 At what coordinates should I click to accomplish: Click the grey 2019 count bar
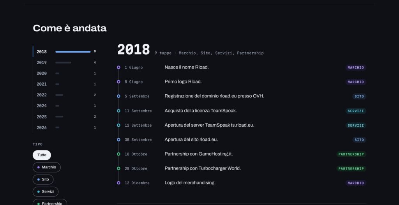coord(64,62)
